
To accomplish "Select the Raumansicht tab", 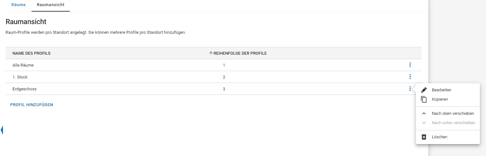I will 50,5.
